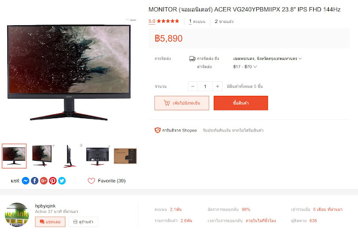Select the side-view monitor thumbnail
Image resolution: width=358 pixels, height=233 pixels.
69,156
